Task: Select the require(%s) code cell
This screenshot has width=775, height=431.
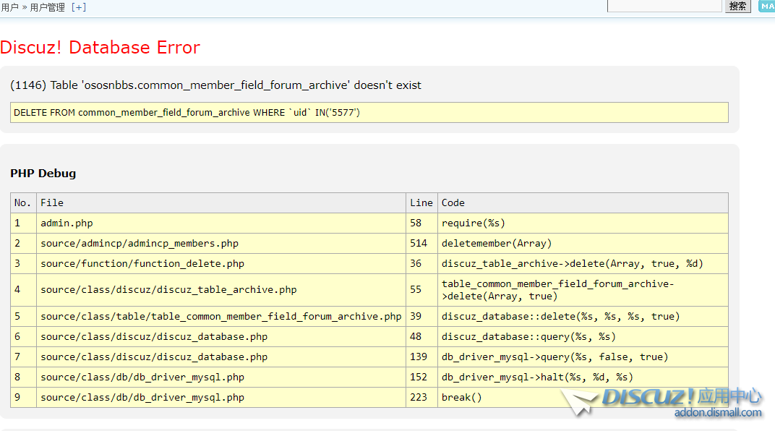Action: click(583, 223)
